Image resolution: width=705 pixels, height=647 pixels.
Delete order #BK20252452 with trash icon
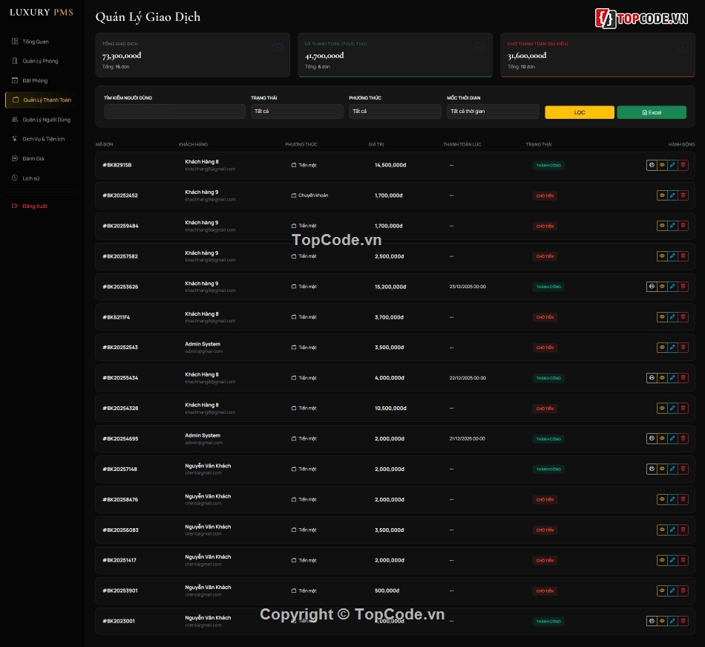[x=683, y=195]
